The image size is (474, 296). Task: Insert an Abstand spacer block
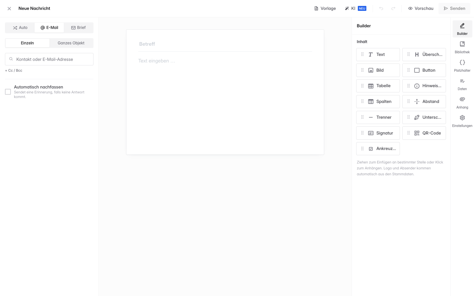(x=424, y=102)
